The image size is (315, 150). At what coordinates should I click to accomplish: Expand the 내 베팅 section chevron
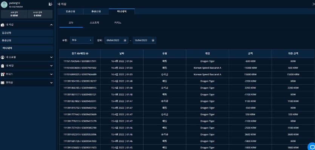tap(51, 66)
